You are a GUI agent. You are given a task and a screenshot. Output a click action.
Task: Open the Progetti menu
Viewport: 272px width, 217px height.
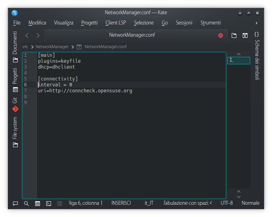point(89,23)
